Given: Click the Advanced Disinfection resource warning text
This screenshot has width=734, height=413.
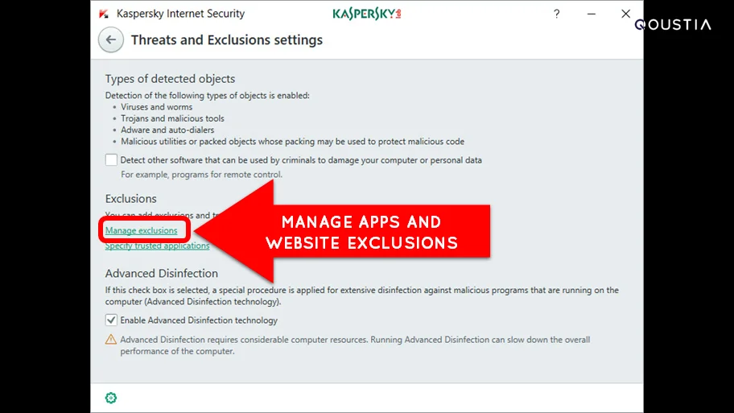Looking at the screenshot, I should (355, 345).
